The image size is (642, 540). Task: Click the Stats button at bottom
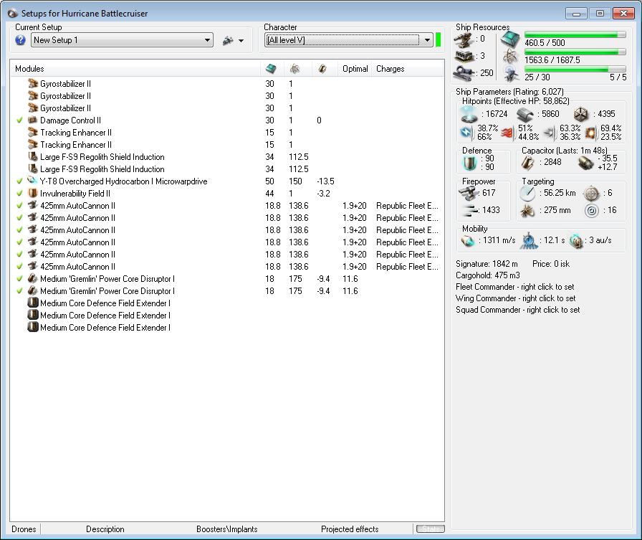(431, 529)
